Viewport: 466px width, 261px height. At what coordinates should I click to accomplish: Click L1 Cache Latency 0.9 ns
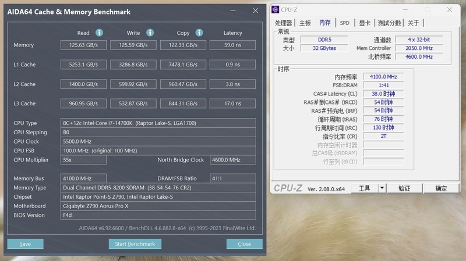(232, 65)
